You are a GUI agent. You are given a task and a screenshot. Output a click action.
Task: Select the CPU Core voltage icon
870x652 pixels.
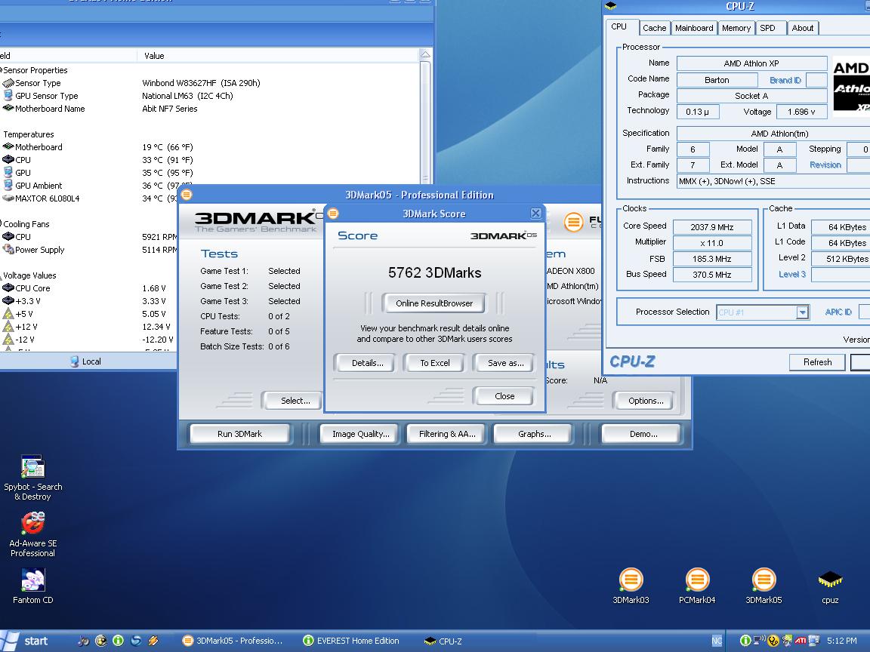(8, 288)
